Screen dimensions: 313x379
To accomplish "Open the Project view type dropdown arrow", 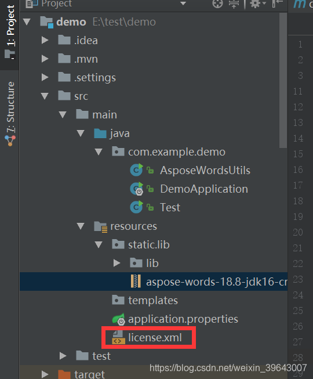I will click(x=183, y=3).
